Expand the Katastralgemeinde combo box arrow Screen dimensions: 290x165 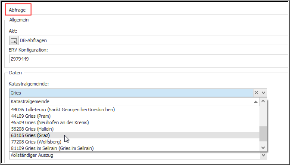263,93
